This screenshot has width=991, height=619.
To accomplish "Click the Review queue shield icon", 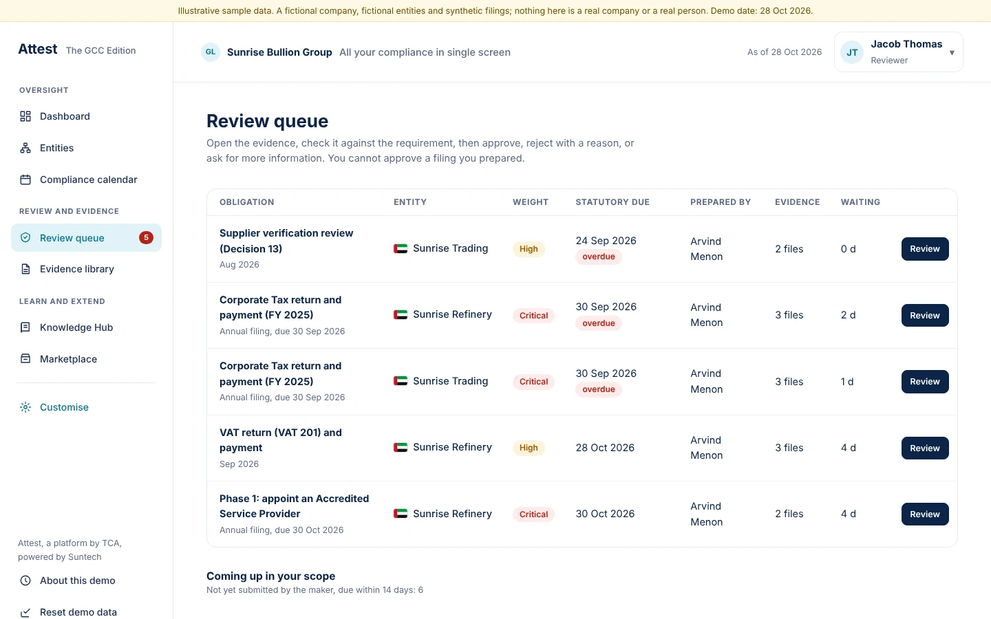I will pos(25,237).
